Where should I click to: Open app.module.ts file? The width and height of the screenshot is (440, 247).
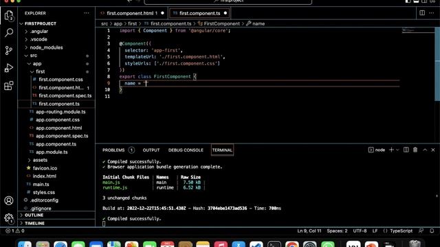(x=52, y=152)
